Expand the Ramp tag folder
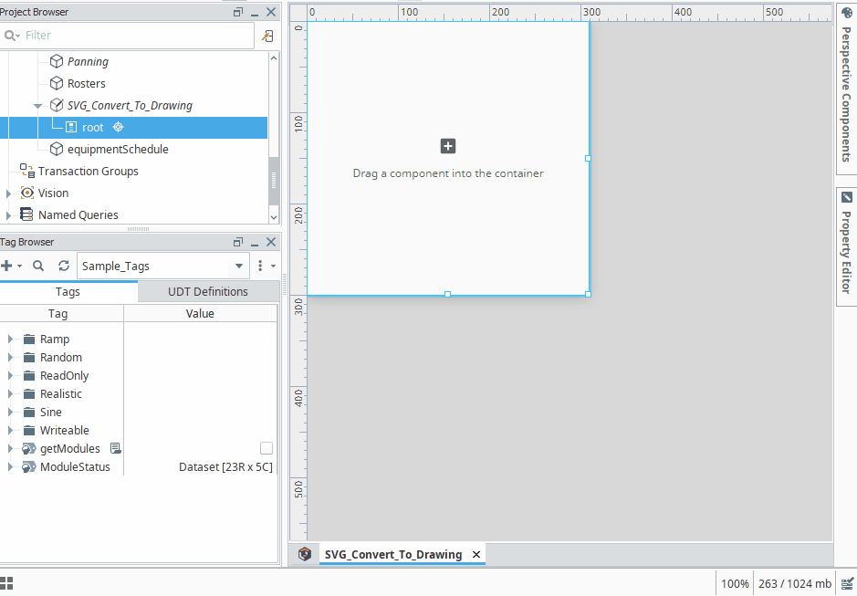Image resolution: width=857 pixels, height=596 pixels. coord(10,339)
